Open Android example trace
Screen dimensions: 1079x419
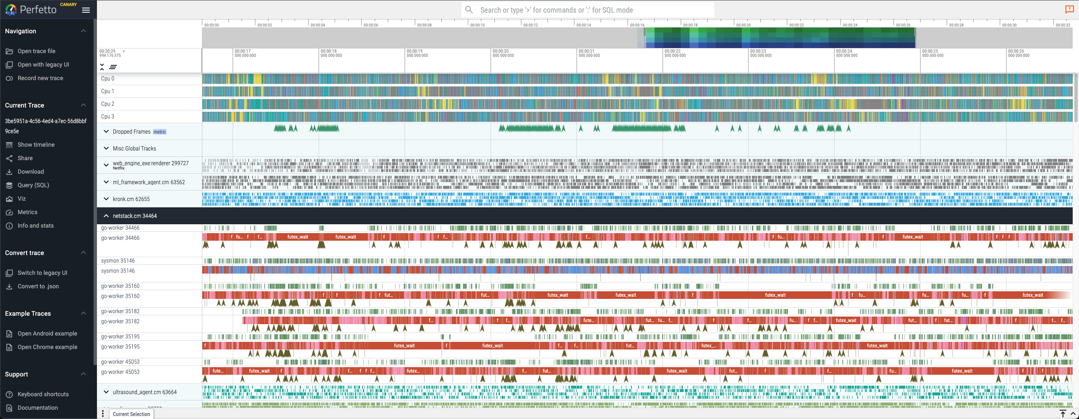(47, 334)
